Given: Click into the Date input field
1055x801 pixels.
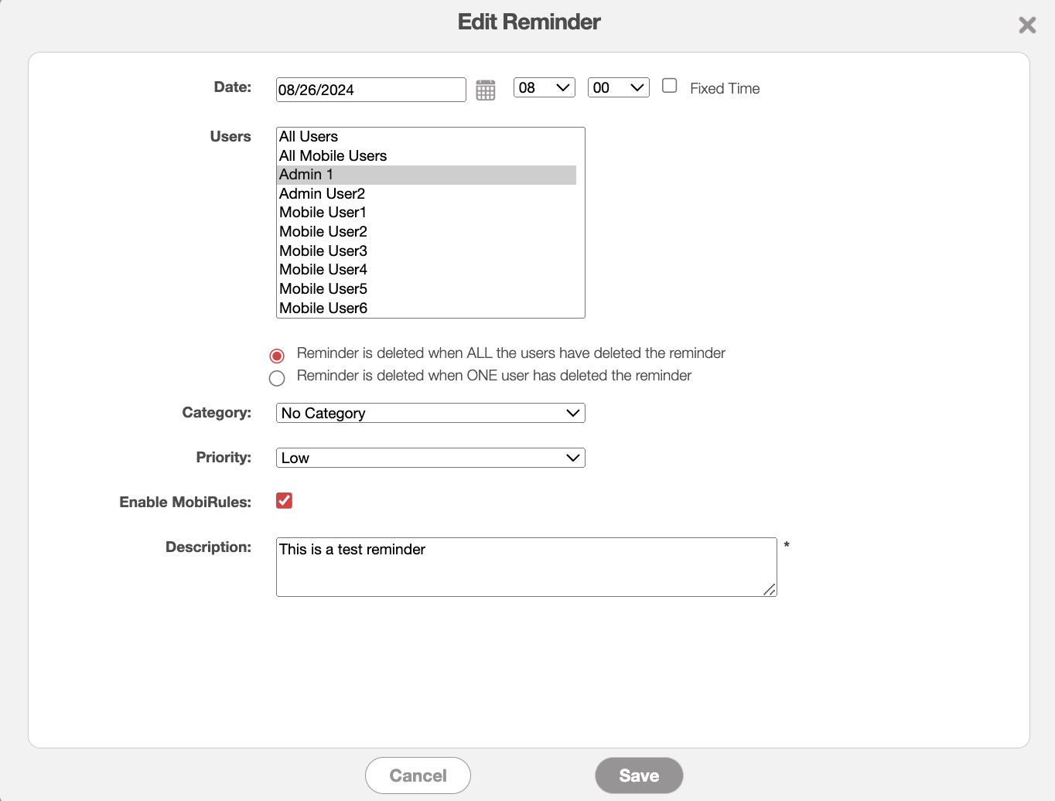Looking at the screenshot, I should [x=370, y=90].
